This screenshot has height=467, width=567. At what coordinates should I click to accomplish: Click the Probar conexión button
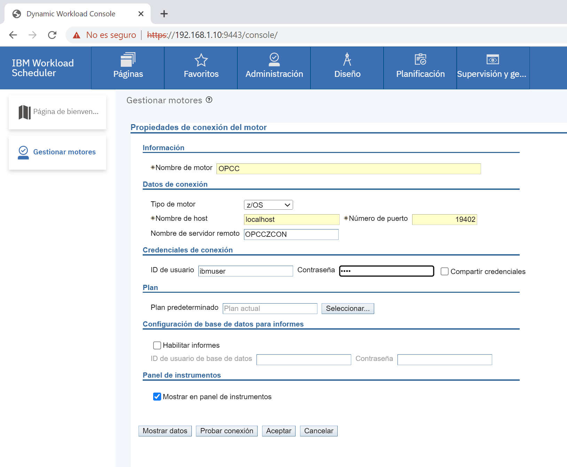227,431
